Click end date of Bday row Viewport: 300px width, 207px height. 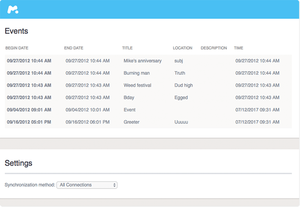point(88,98)
